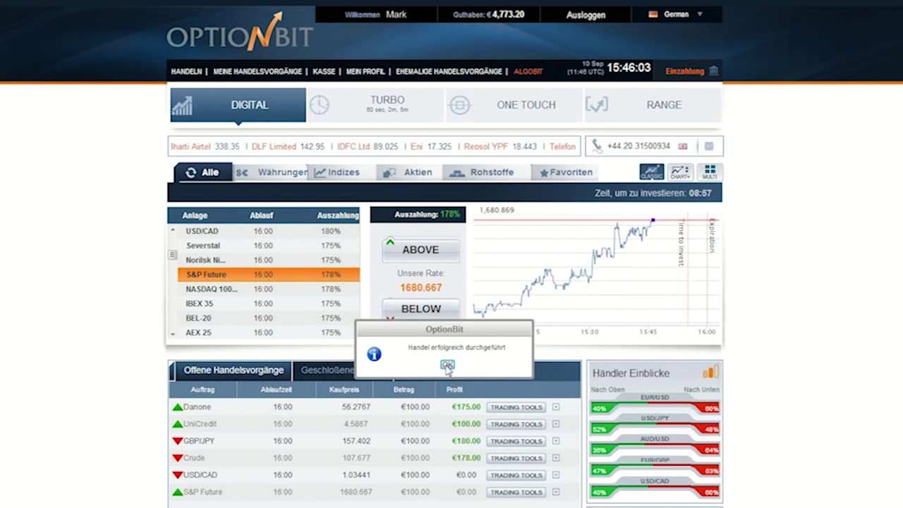This screenshot has height=508, width=903.
Task: Select the Chart+ view icon
Action: point(680,172)
